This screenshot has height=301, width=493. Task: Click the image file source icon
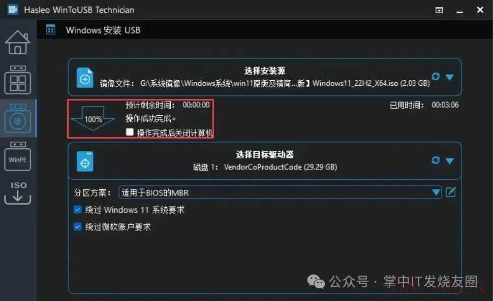[x=85, y=78]
